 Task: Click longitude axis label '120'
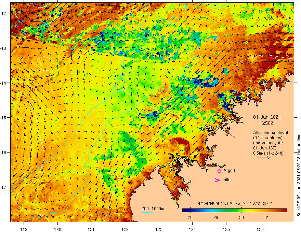tap(57, 229)
